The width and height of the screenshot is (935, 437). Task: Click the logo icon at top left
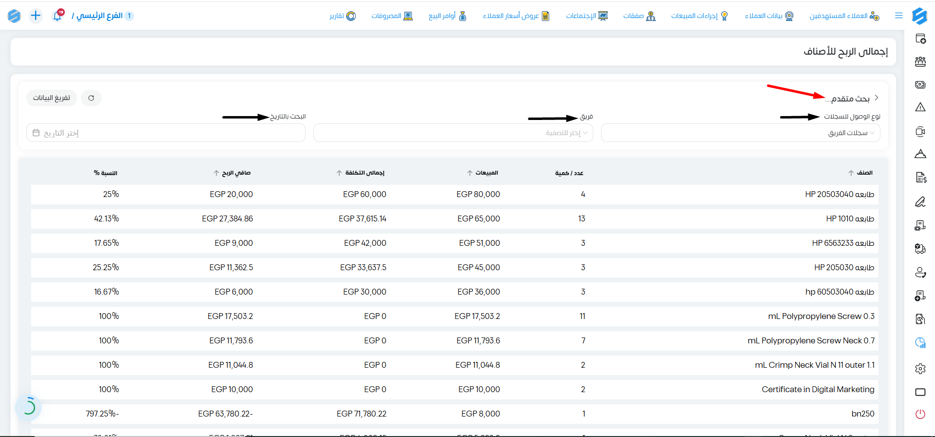coord(14,16)
